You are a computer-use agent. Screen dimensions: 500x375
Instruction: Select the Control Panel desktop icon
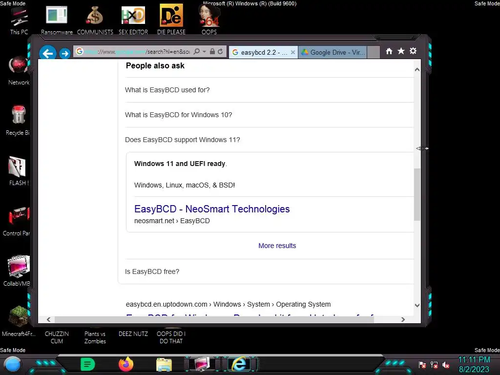coord(17,221)
